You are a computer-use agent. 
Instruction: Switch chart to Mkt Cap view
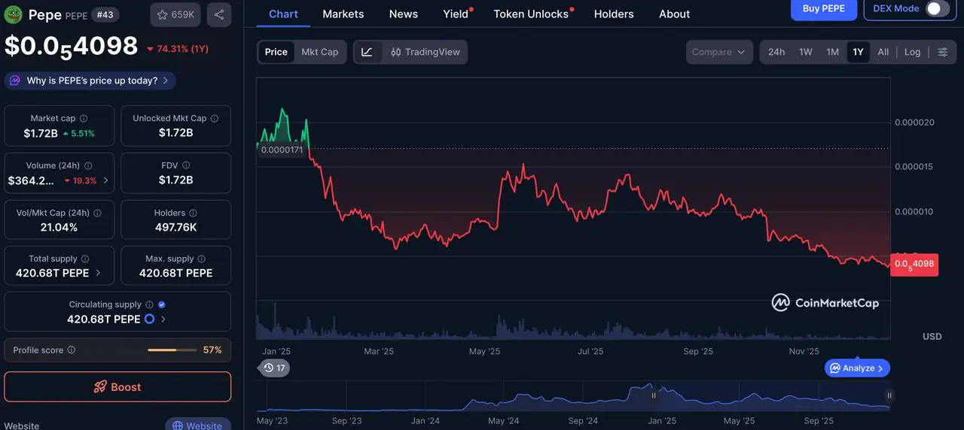(x=319, y=52)
